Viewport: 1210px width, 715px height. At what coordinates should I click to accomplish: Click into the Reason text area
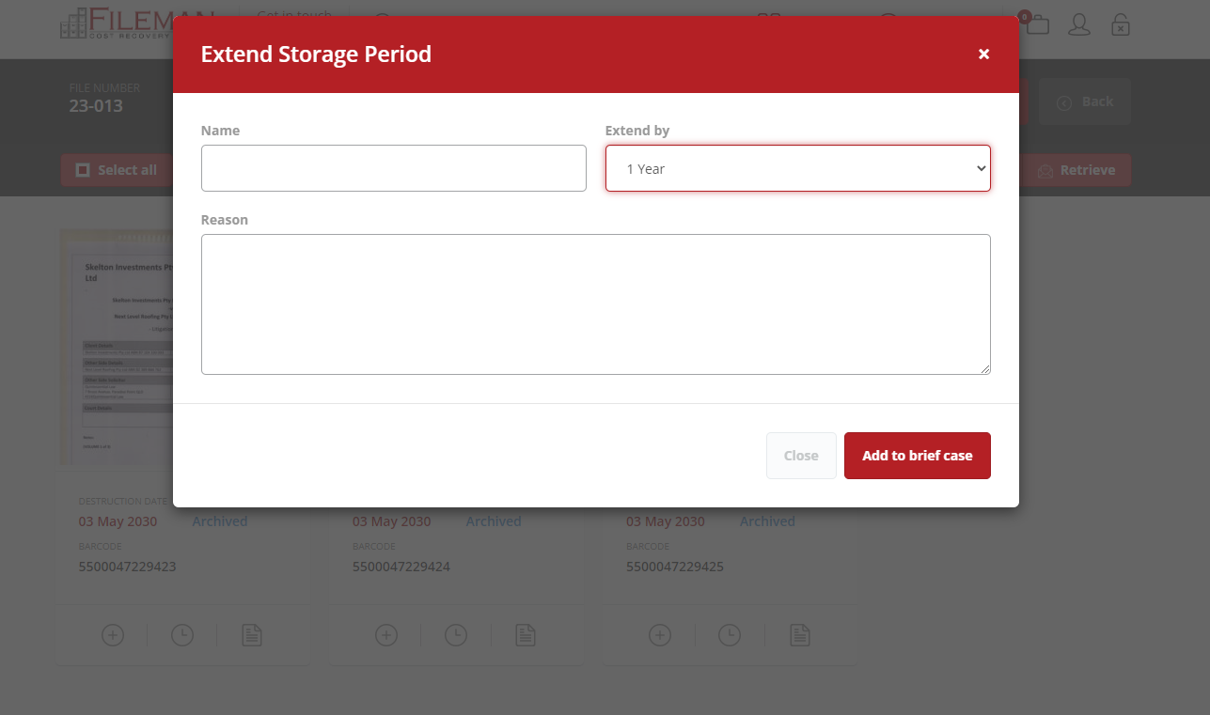click(595, 304)
